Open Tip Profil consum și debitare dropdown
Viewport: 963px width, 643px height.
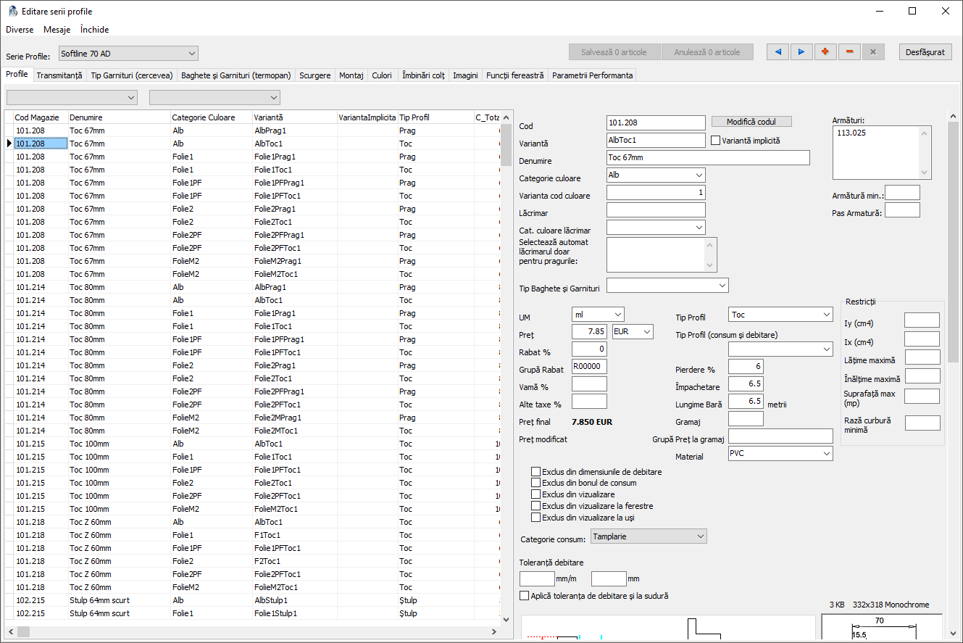(x=780, y=349)
